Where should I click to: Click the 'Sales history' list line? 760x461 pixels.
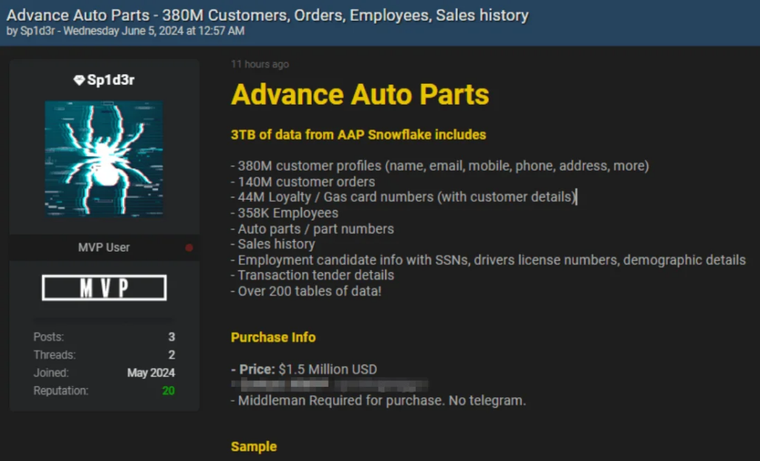[x=273, y=243]
